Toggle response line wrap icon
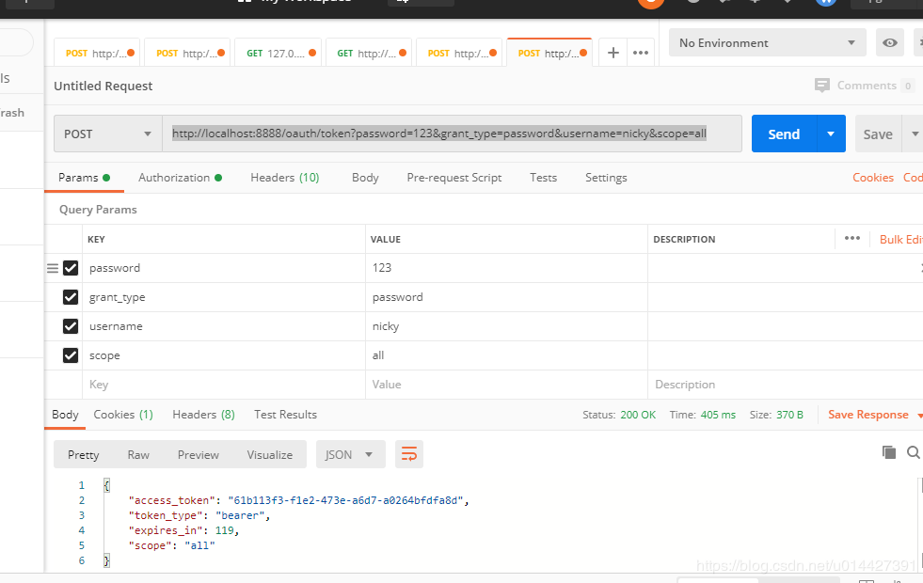The height and width of the screenshot is (583, 923). pos(409,454)
